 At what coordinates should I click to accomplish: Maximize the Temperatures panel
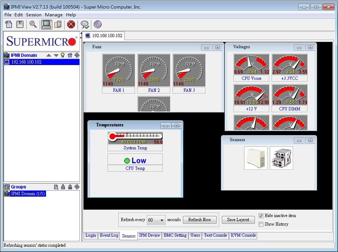point(177,126)
